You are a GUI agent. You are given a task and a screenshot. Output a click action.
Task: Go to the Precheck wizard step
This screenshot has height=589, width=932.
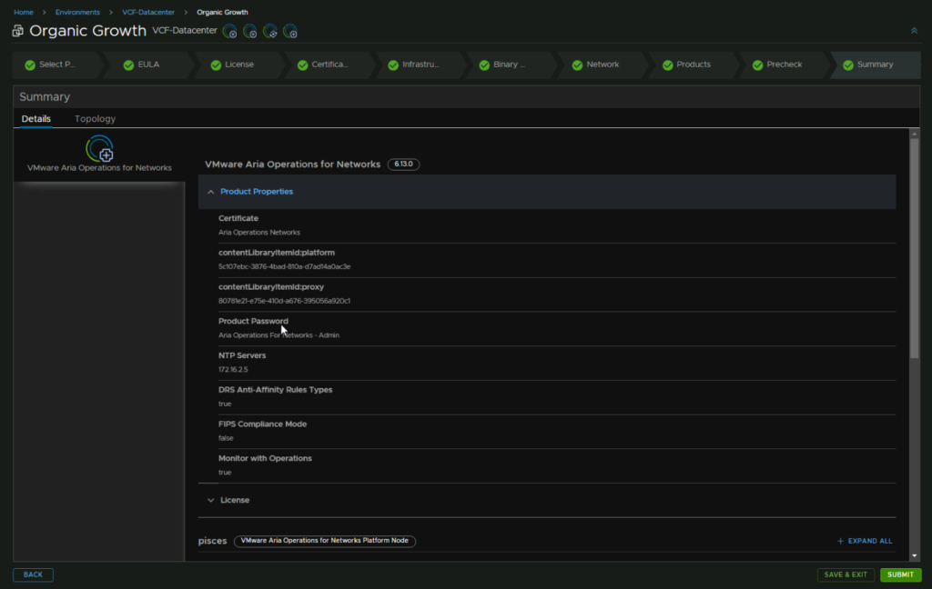tap(784, 65)
